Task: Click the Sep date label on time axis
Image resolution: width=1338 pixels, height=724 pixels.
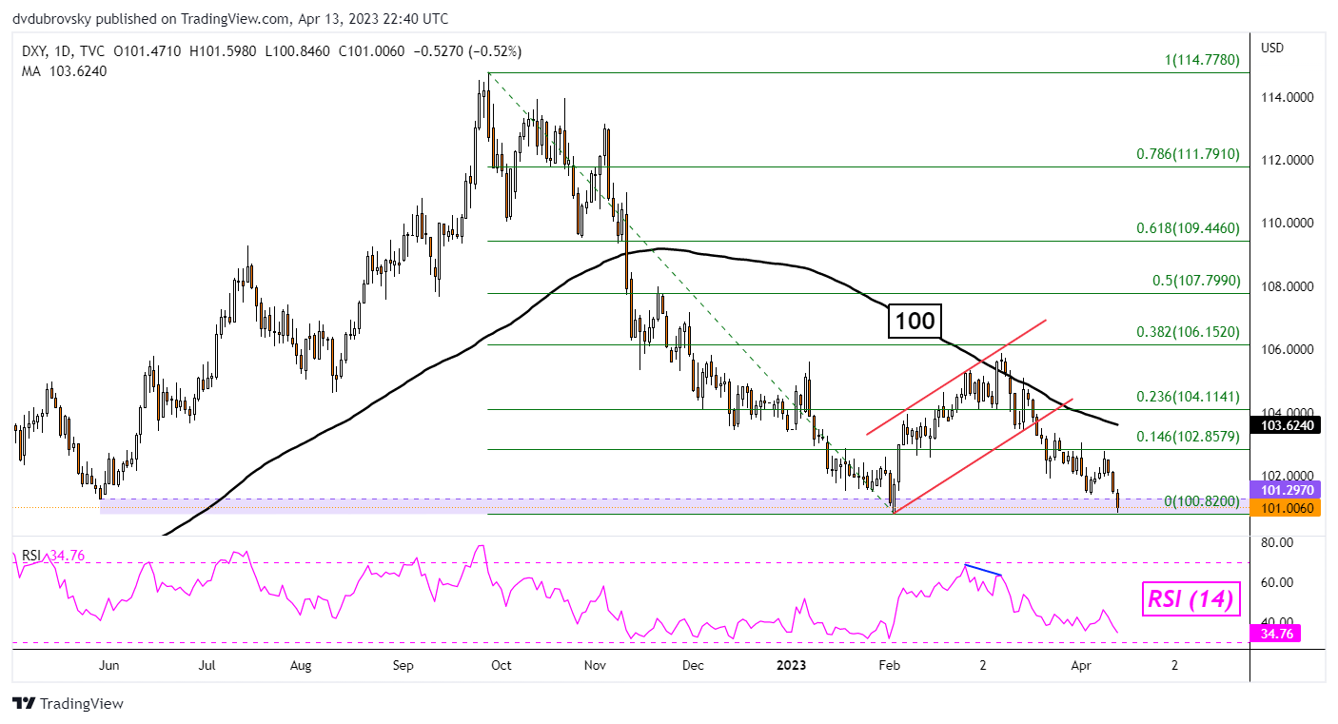Action: pyautogui.click(x=403, y=665)
